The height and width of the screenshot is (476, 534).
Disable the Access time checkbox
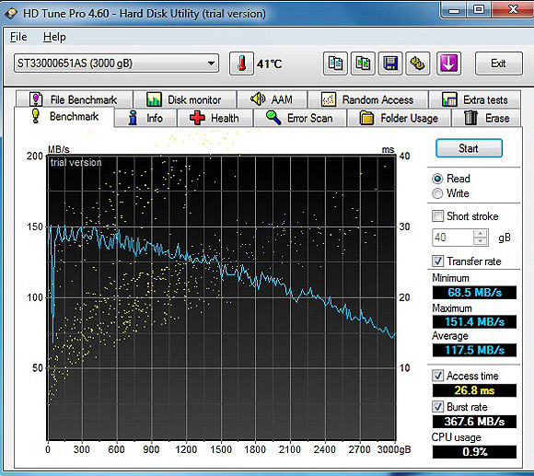click(437, 376)
